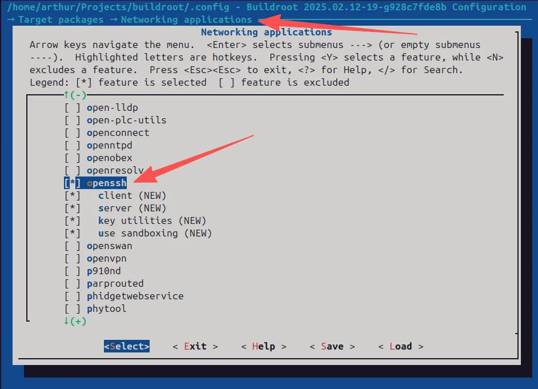Enable the openswan checkbox
538x389 pixels.
[73, 246]
